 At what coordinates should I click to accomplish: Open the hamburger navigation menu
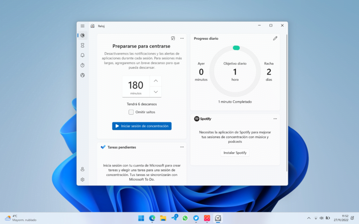82,26
